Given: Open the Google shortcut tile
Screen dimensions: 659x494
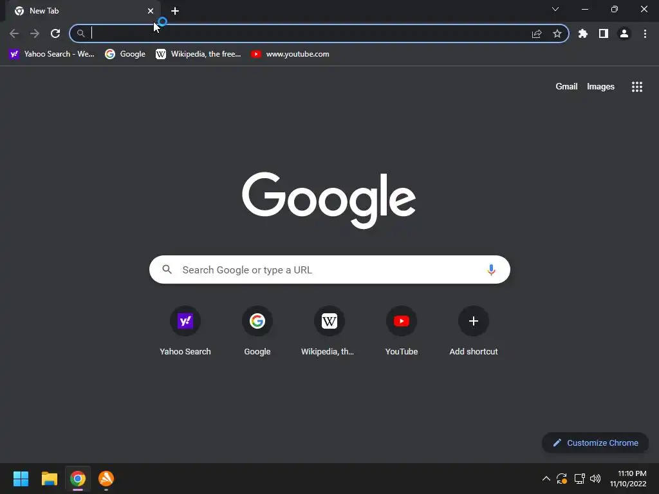Looking at the screenshot, I should click(257, 331).
